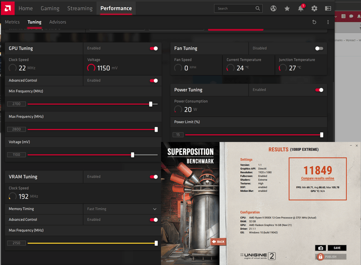Click the AMD logo icon

(8, 8)
